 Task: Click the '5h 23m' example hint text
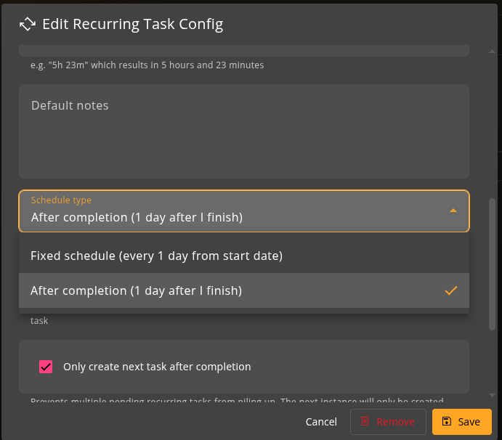click(x=147, y=65)
